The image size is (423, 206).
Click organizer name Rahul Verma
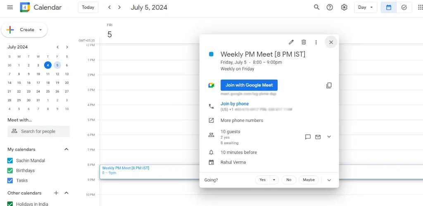point(233,162)
